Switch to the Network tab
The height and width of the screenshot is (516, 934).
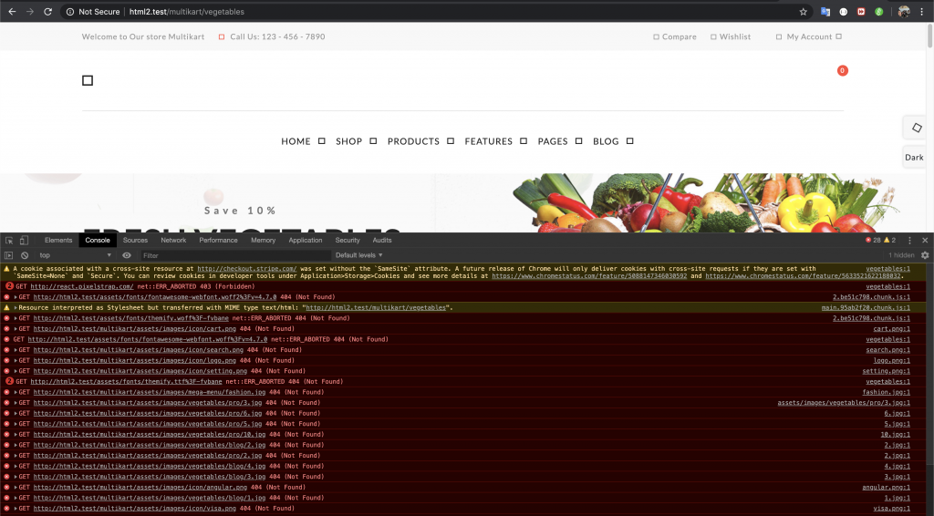[173, 241]
